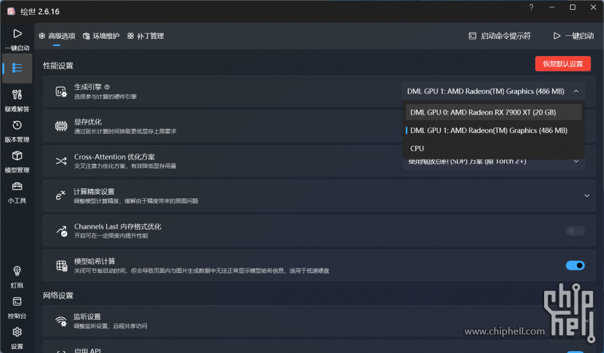
Task: Open 模型管理 cube icon
Action: point(17,155)
